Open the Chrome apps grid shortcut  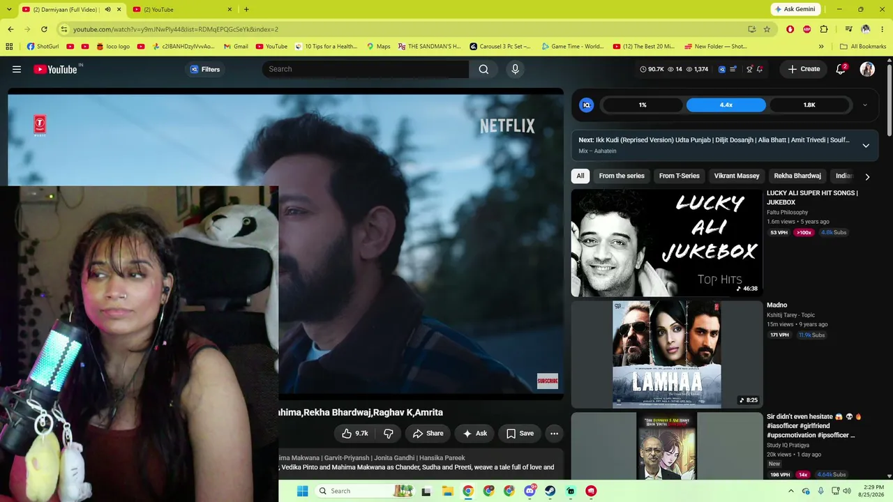pyautogui.click(x=9, y=47)
